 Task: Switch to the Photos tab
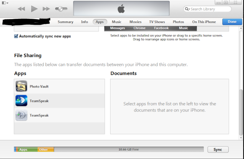tap(178, 22)
